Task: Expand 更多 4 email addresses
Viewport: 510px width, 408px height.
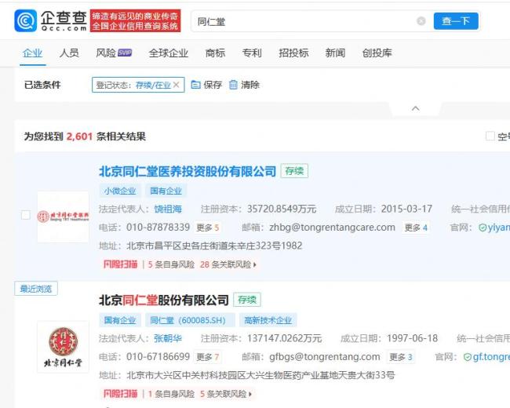Action: [x=416, y=228]
